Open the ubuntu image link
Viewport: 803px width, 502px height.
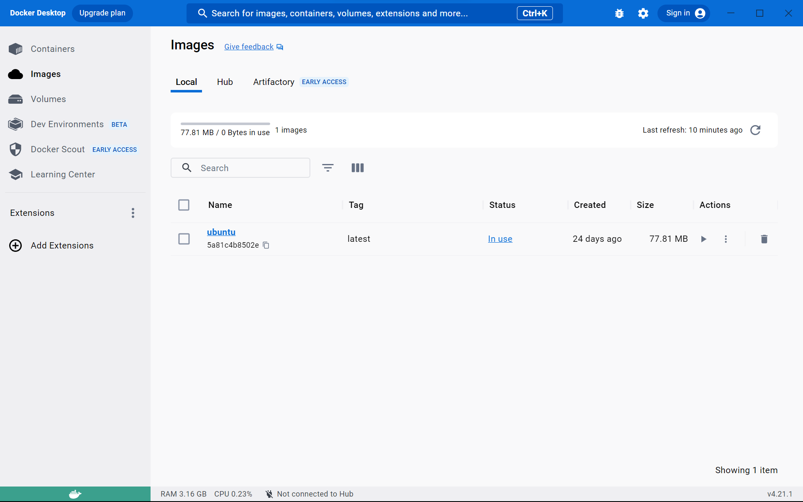pyautogui.click(x=221, y=232)
